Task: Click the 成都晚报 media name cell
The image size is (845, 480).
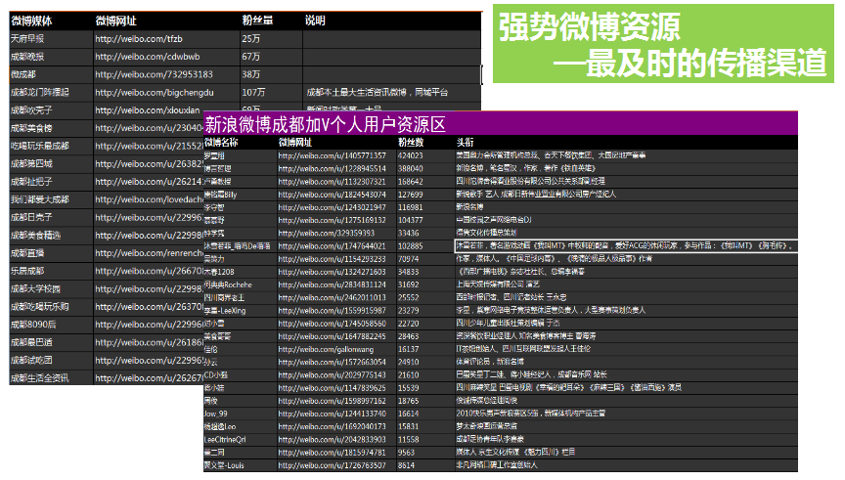Action: tap(51, 57)
